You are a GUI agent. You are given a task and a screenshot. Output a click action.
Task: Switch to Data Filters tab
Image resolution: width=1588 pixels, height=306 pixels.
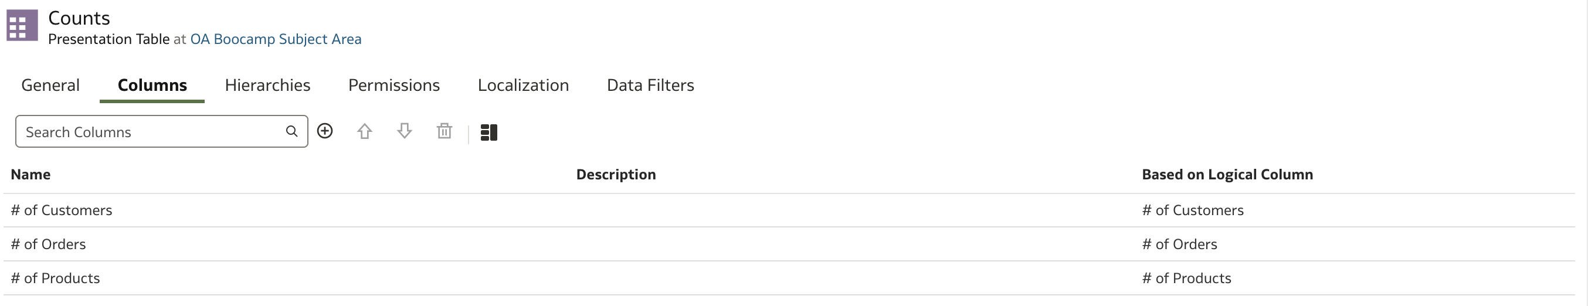pos(650,85)
